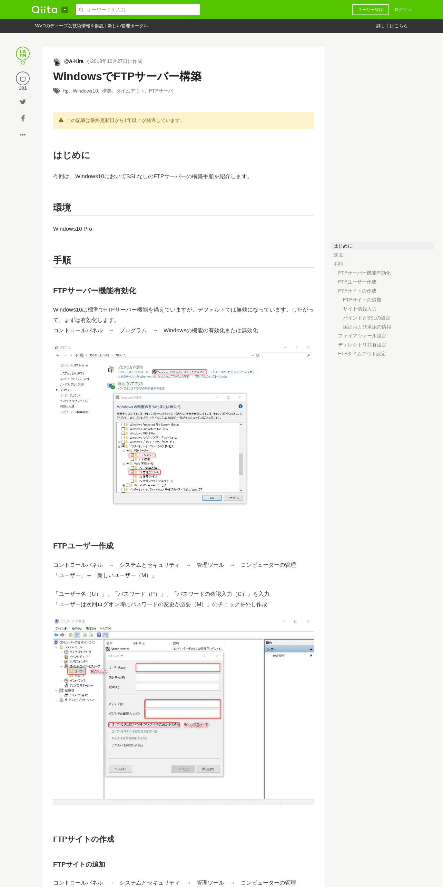The image size is (443, 887).
Task: Open the three-dot more options menu
Action: 23,135
